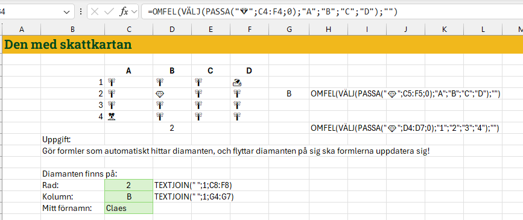
Task: Click 'TEXTJOIN(" ";1;C8:F8)' cell
Action: (193, 185)
